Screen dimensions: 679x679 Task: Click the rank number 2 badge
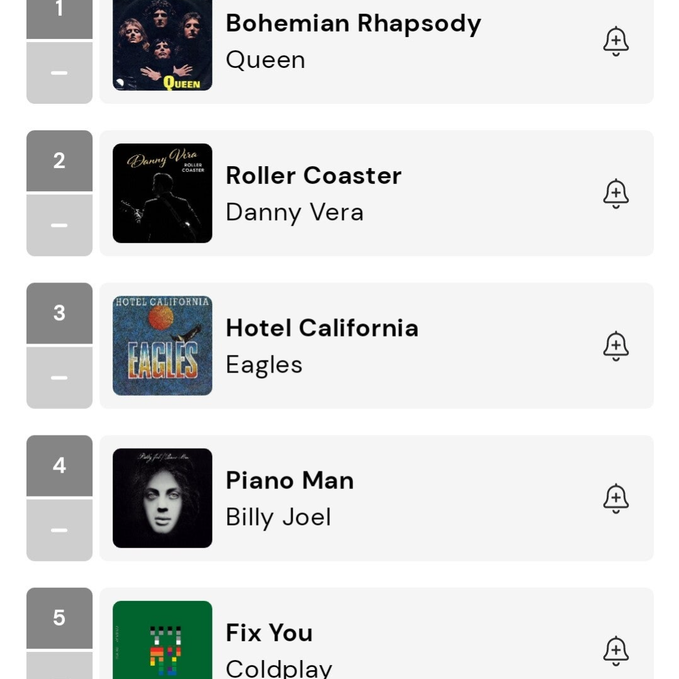pyautogui.click(x=59, y=160)
